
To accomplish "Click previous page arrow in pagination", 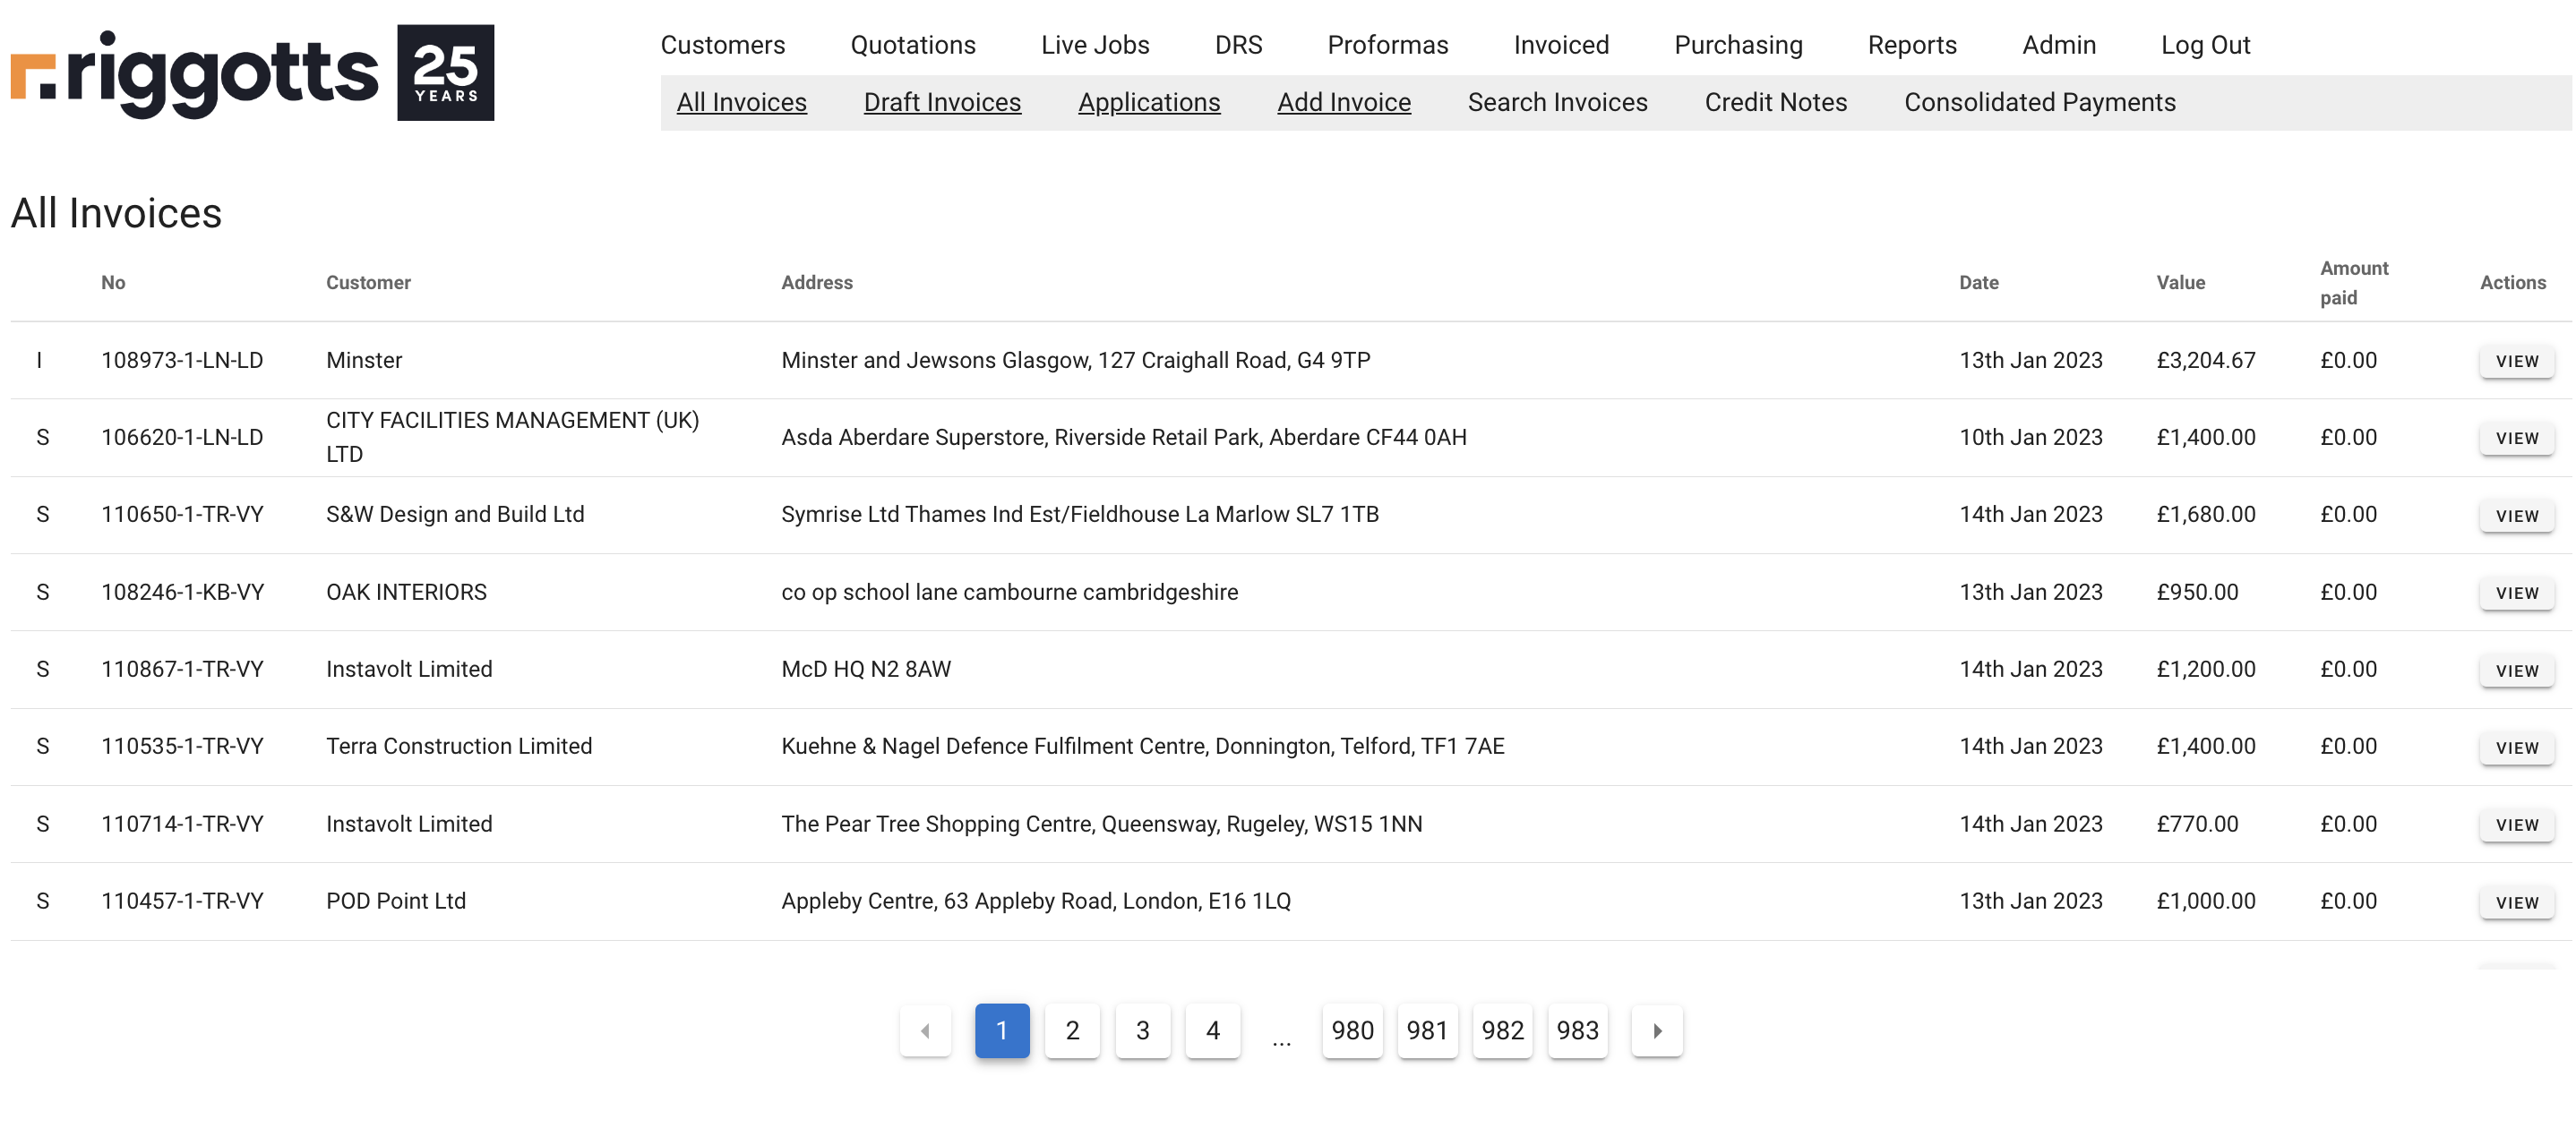I will point(925,1030).
